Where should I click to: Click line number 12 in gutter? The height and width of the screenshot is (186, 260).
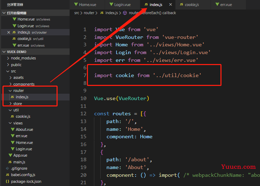[x=83, y=114]
